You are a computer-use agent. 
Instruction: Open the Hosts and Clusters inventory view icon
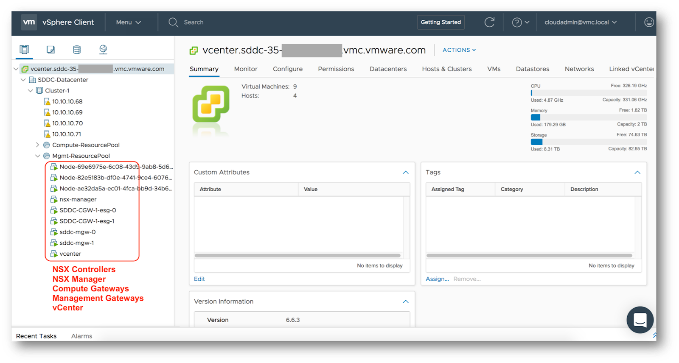point(25,50)
